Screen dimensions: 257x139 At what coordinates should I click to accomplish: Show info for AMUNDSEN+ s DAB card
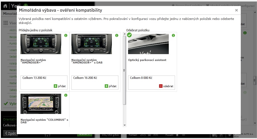point(117,35)
